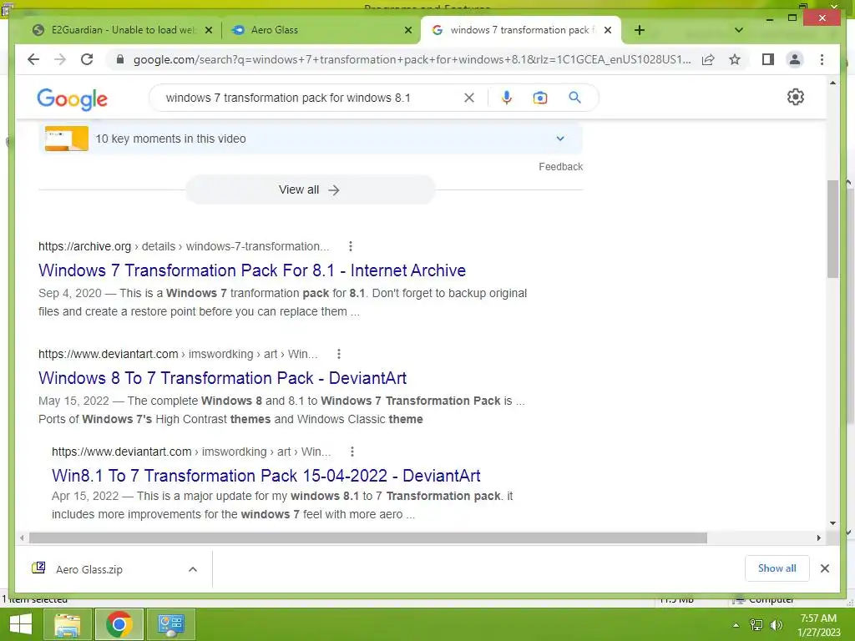Select the windows 7 transformation pack tab

519,30
